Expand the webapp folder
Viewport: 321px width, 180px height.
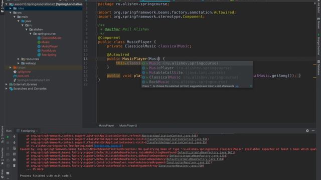[x=19, y=63]
